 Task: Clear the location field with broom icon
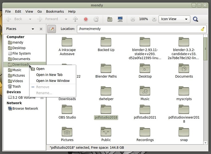203,29
